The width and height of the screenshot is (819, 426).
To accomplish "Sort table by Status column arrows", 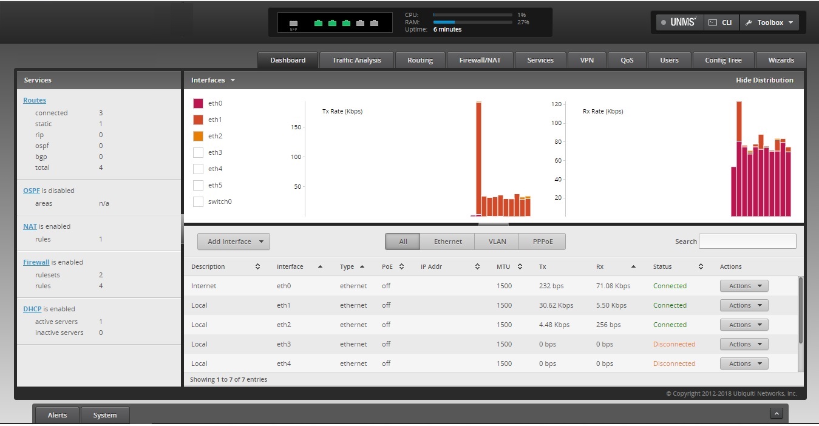I will point(701,266).
